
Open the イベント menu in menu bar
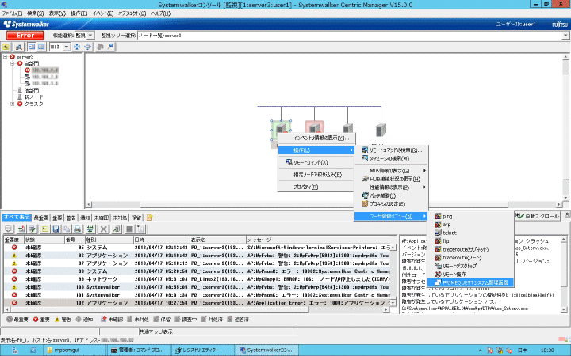coord(104,14)
